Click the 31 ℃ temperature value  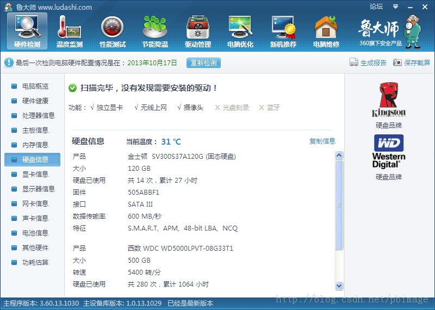(x=171, y=141)
